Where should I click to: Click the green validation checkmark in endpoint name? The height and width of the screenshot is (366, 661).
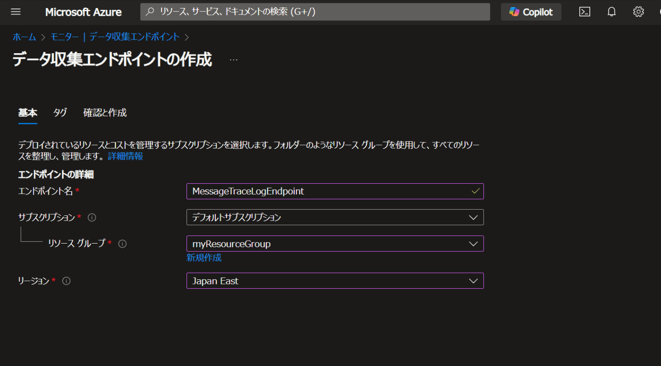[x=475, y=191]
